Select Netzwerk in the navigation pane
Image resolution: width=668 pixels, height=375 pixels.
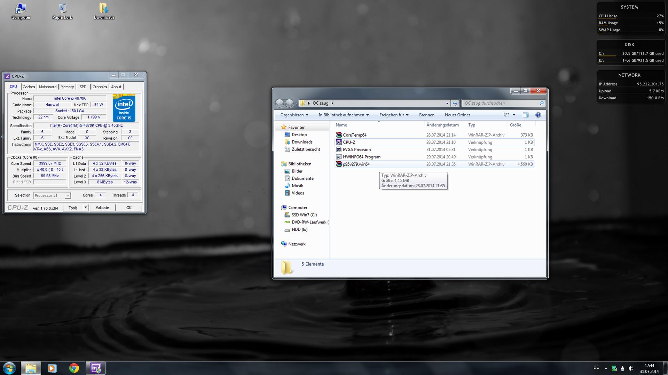click(297, 244)
